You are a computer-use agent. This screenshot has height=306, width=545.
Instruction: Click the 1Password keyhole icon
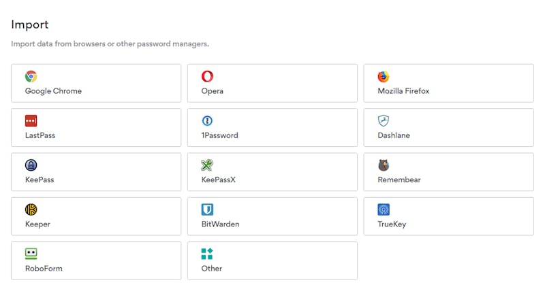[x=207, y=121]
